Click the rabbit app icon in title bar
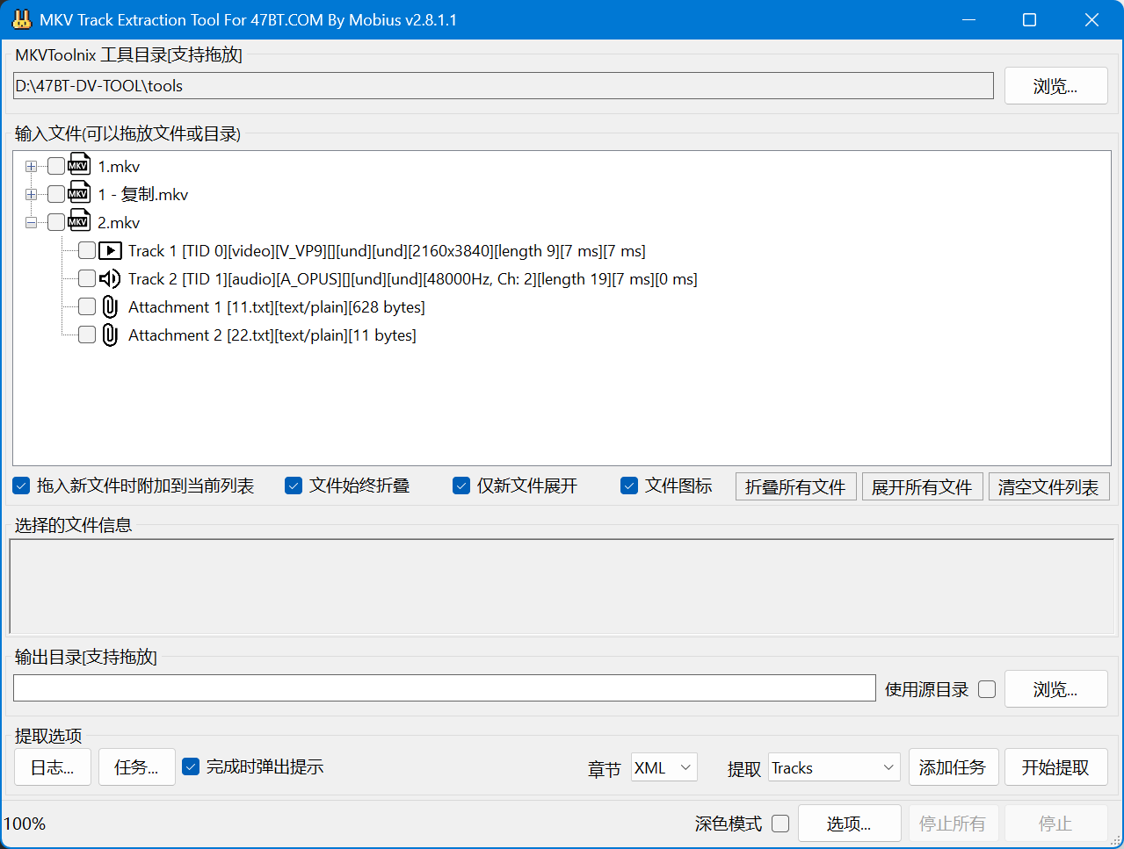 21,19
